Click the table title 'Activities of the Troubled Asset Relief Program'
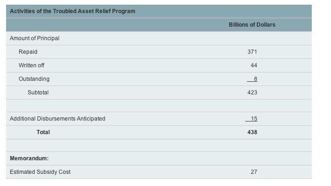 pos(72,11)
